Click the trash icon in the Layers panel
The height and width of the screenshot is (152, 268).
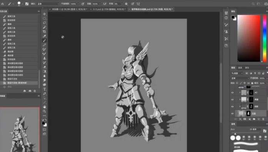263,119
